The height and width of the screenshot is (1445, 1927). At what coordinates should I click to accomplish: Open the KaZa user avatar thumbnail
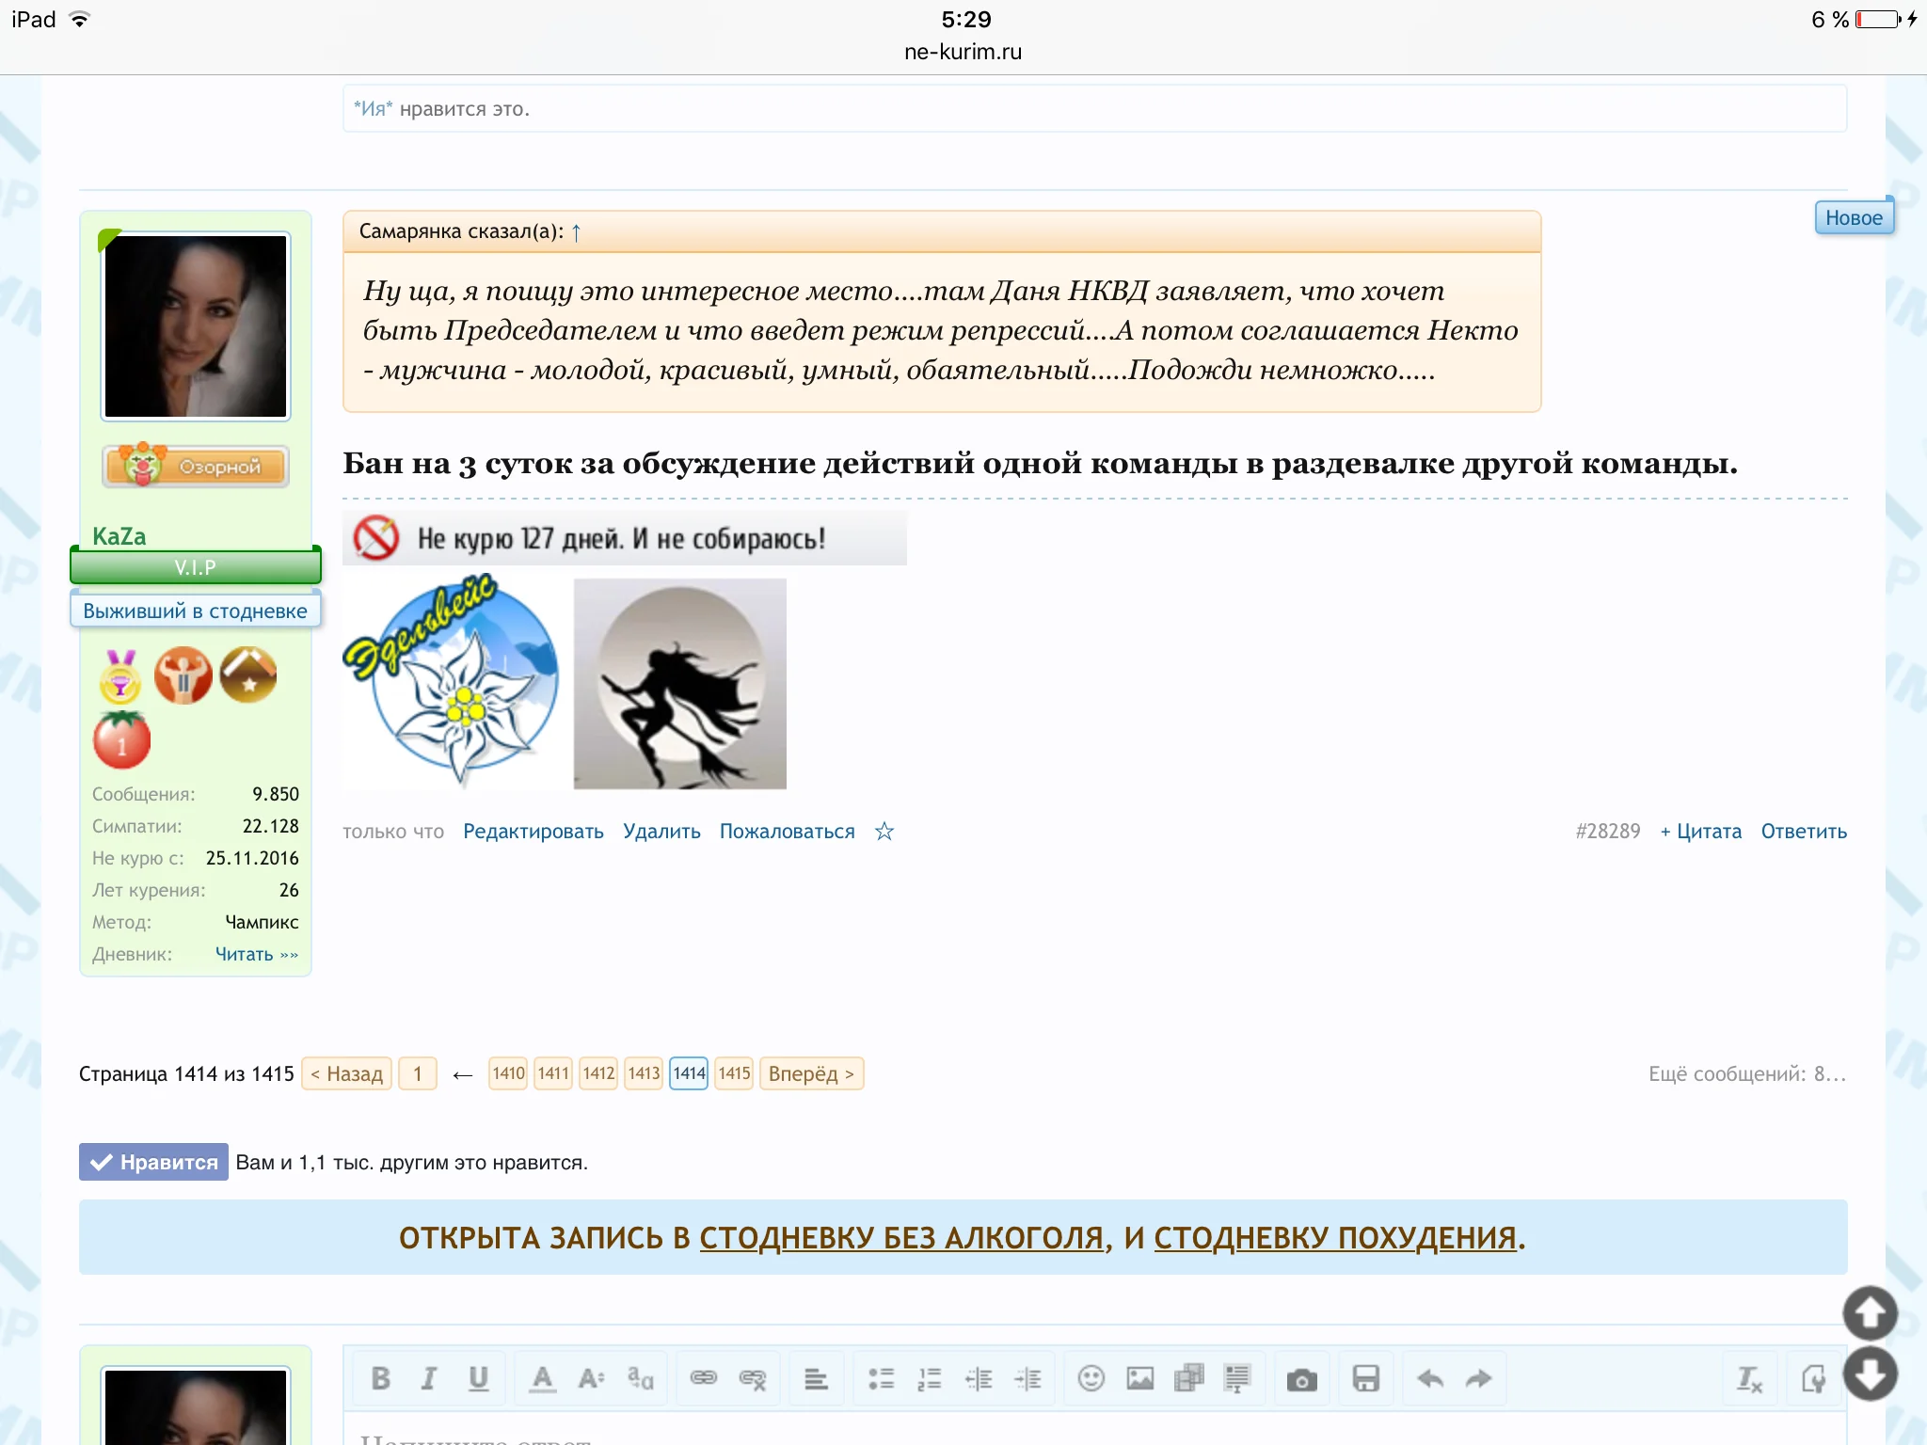pos(196,326)
